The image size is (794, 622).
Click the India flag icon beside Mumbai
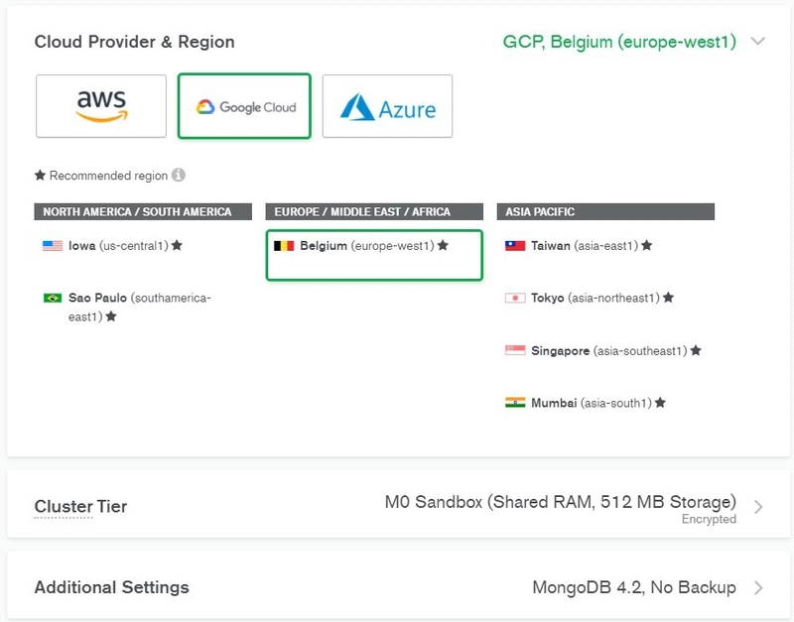tap(515, 403)
